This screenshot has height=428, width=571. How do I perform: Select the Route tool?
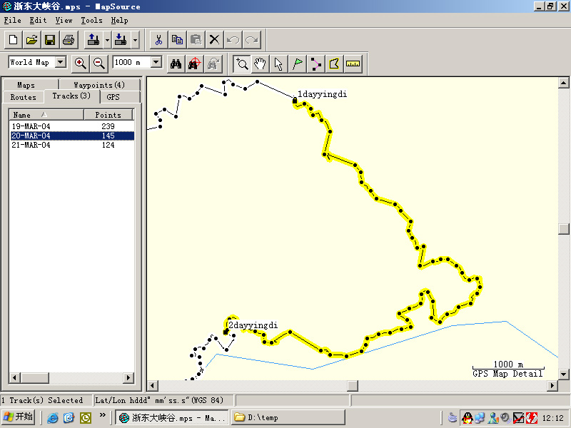316,63
